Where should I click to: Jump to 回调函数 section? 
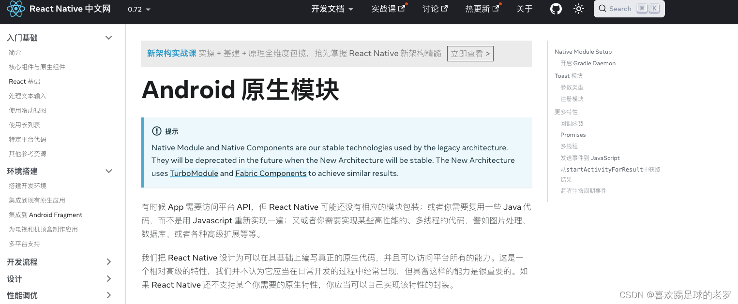(572, 124)
